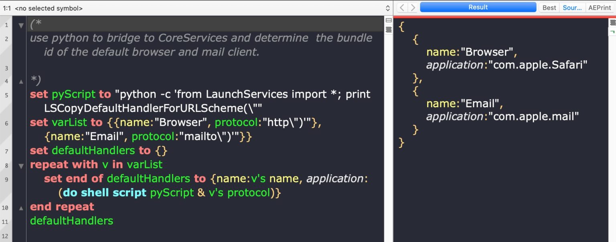Click the forward navigation arrow in result pane

413,8
